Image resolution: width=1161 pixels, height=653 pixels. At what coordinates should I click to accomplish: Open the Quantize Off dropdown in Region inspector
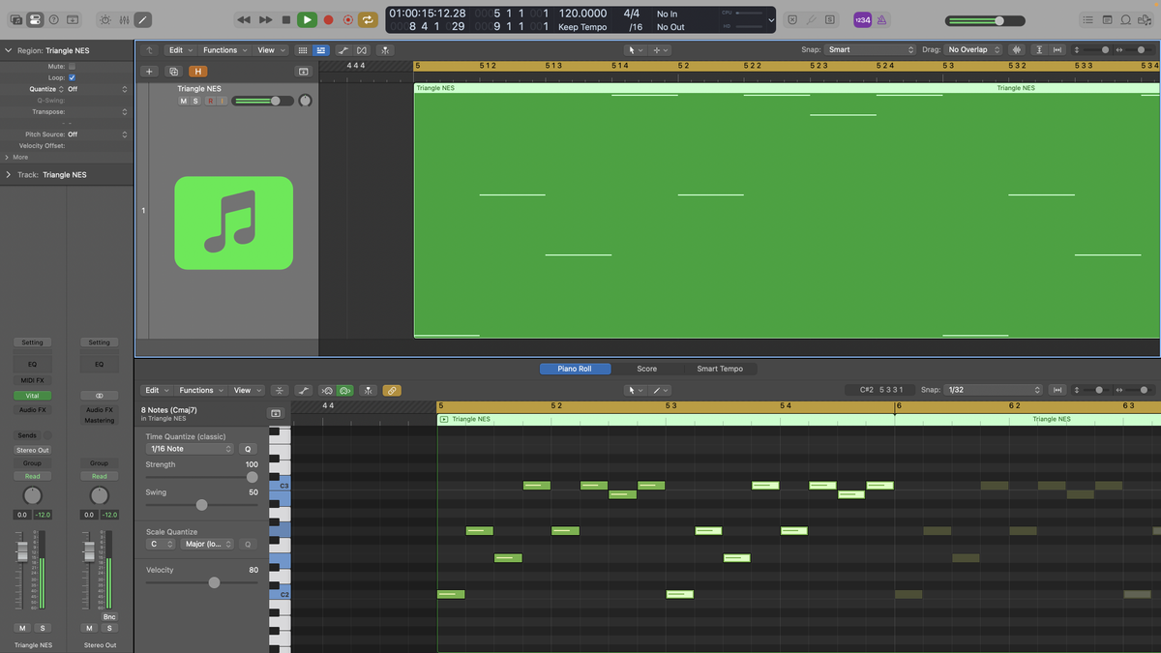pyautogui.click(x=97, y=89)
